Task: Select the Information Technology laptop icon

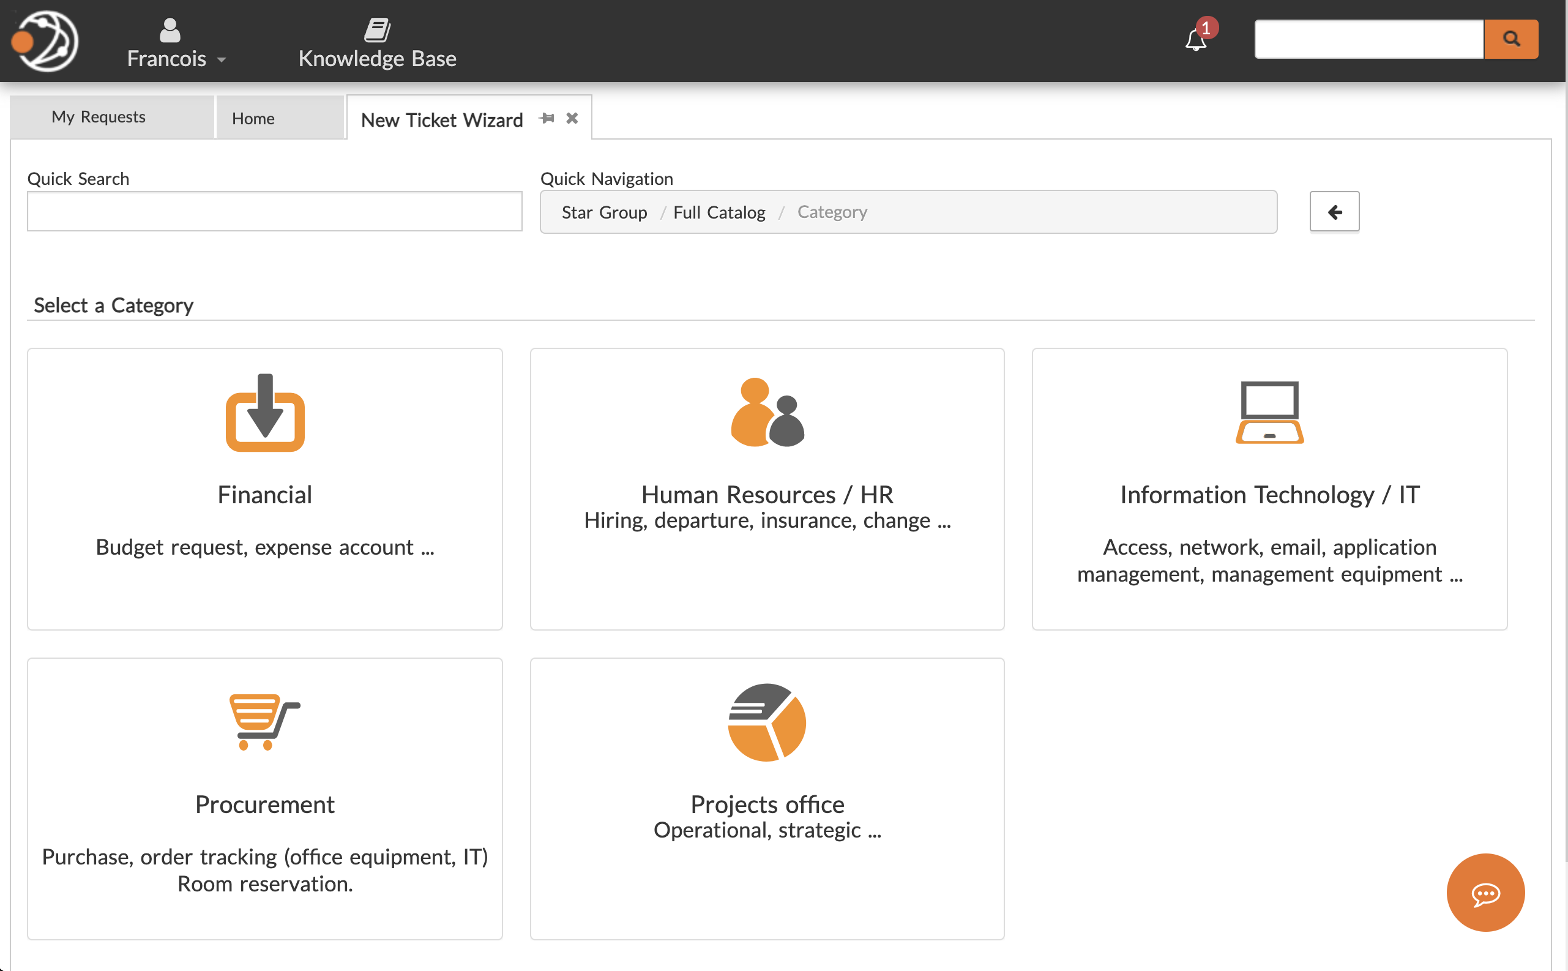Action: [1269, 413]
